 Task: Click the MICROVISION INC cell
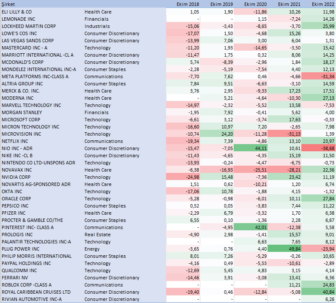pyautogui.click(x=22, y=134)
